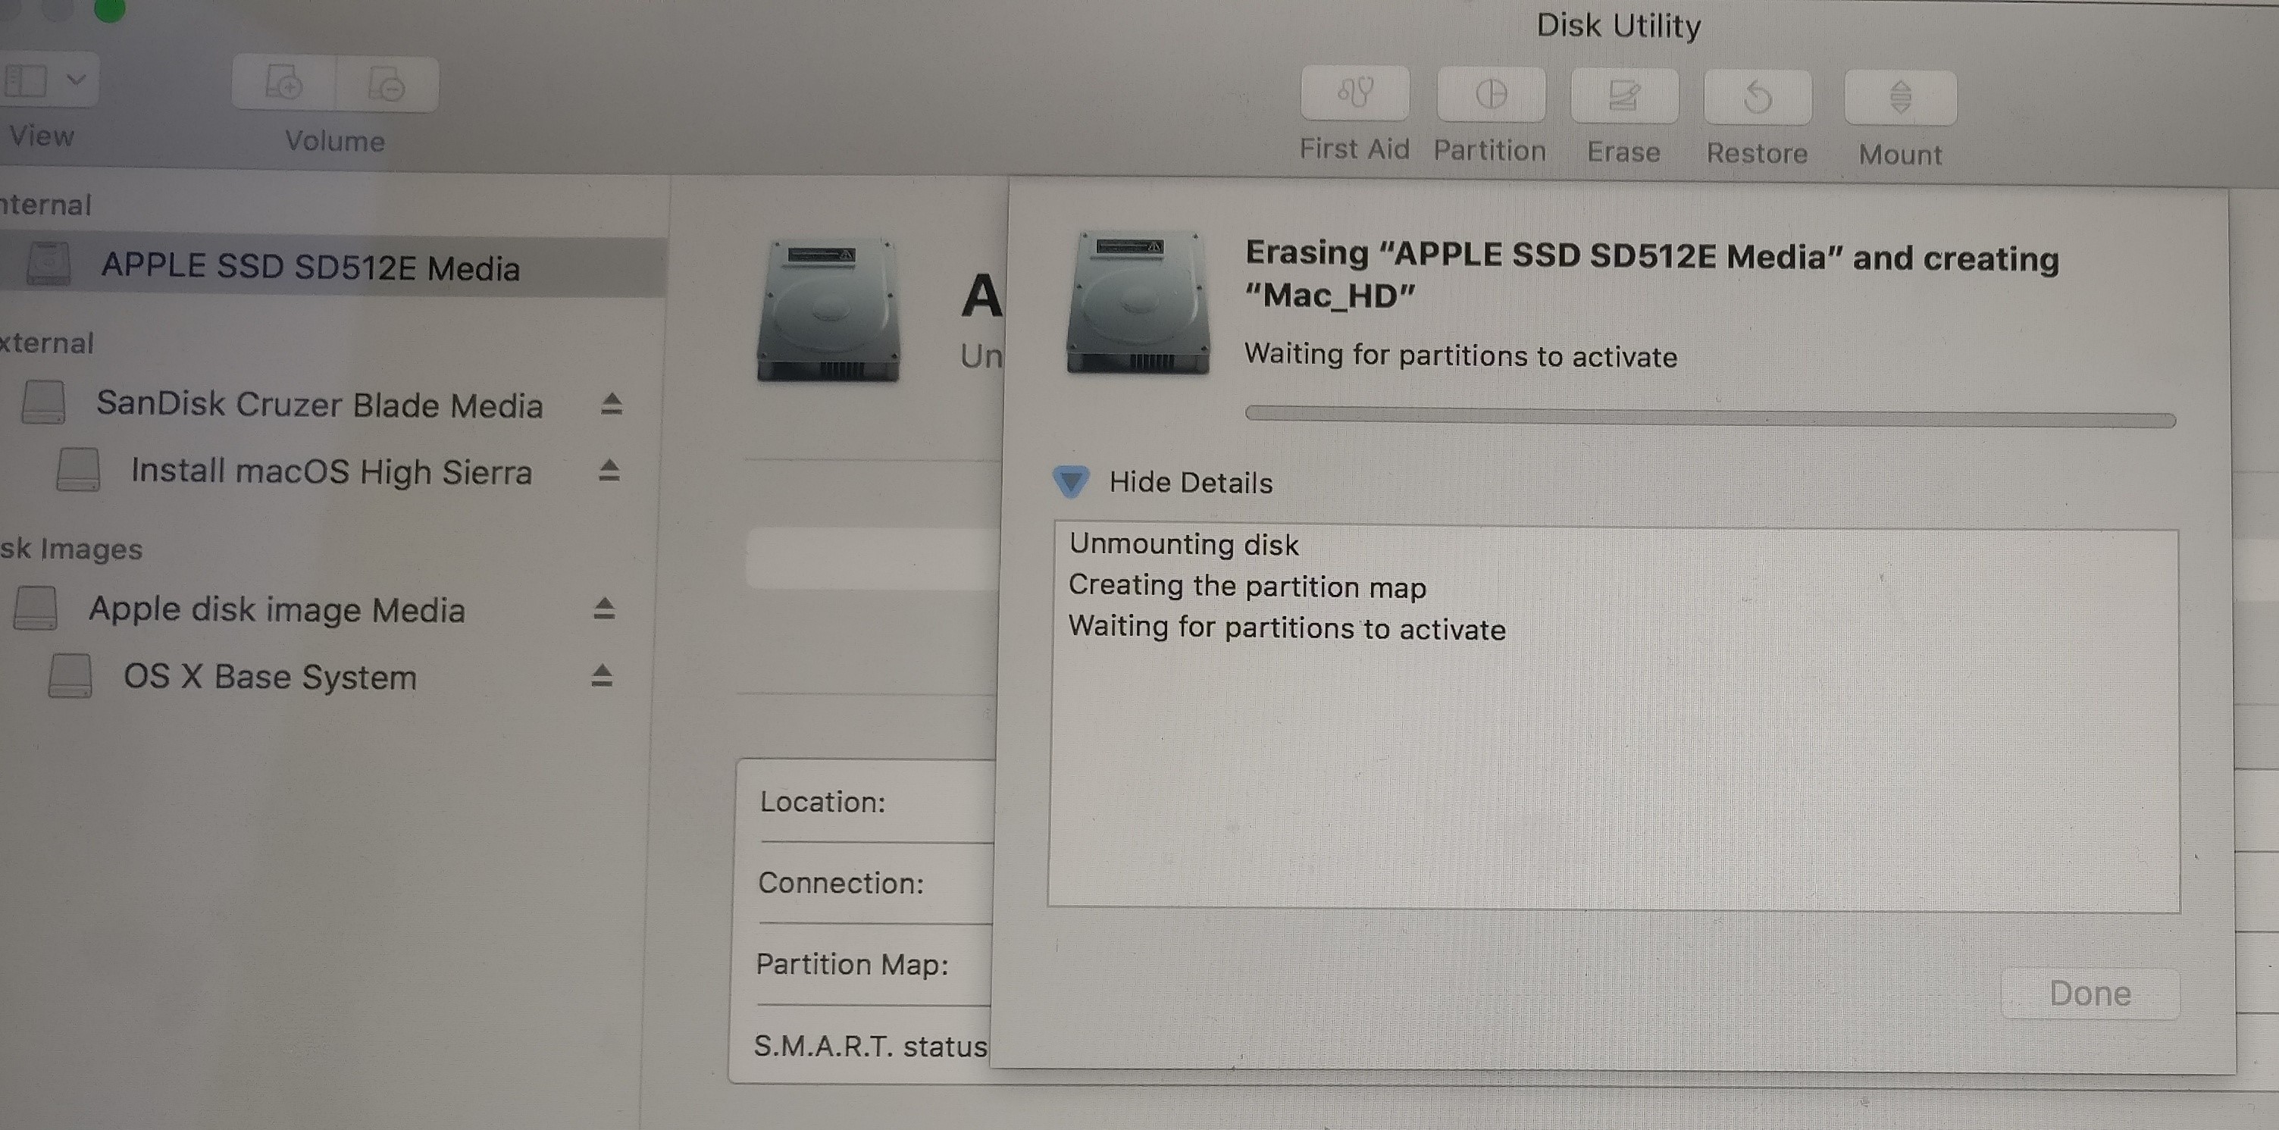Select Install macOS High Sierra row text

[x=332, y=471]
